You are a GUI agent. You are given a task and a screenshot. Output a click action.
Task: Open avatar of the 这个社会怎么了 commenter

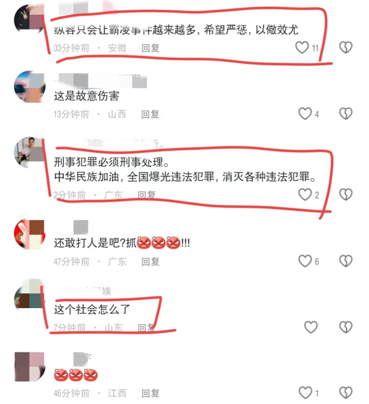[x=30, y=294]
